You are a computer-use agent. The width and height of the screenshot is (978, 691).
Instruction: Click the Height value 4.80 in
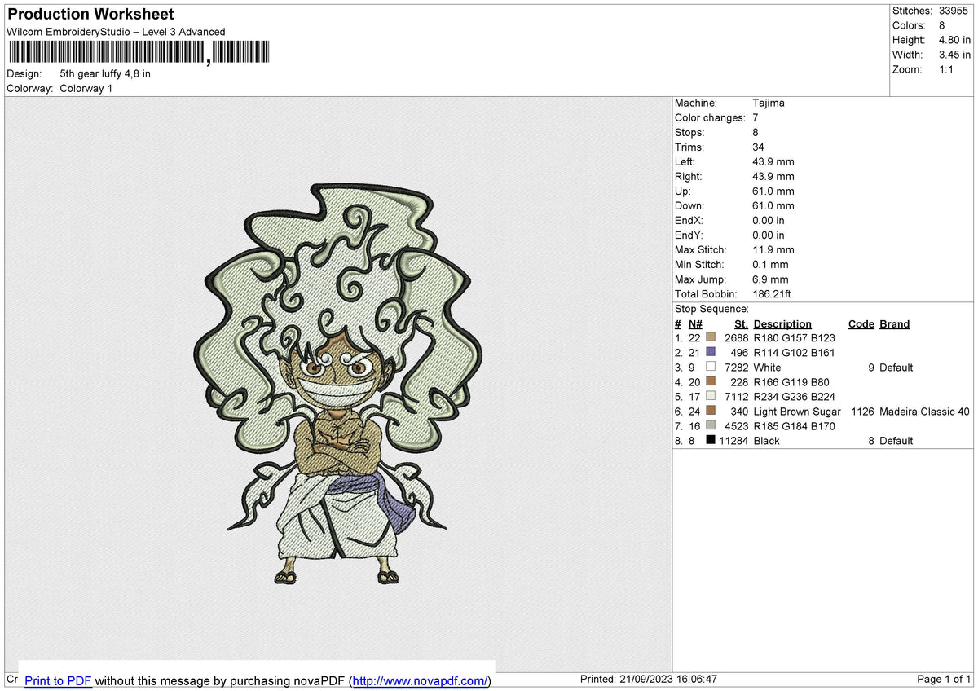click(954, 40)
